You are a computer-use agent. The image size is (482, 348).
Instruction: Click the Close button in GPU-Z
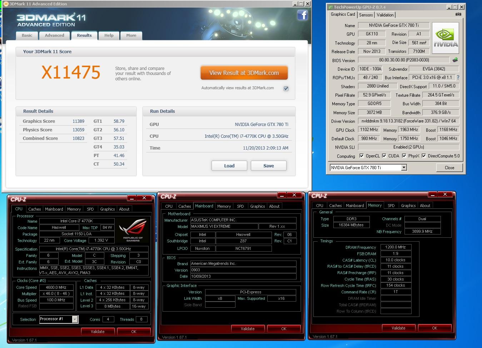(449, 168)
